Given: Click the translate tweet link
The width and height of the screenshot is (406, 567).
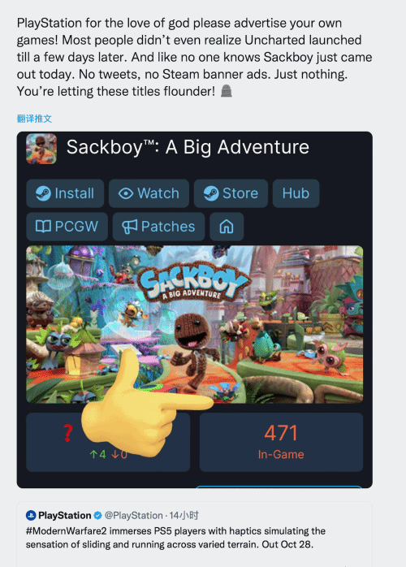Looking at the screenshot, I should tap(34, 119).
